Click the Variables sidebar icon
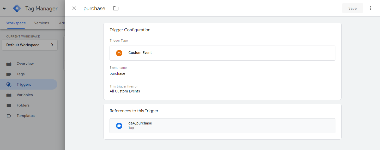The width and height of the screenshot is (380, 150). point(9,95)
